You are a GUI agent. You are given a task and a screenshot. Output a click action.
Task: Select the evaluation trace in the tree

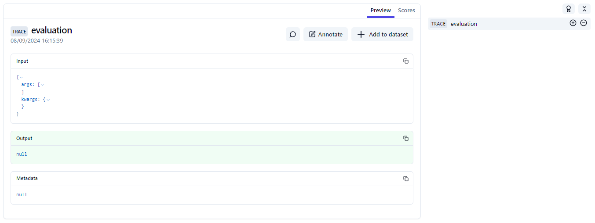[x=464, y=24]
